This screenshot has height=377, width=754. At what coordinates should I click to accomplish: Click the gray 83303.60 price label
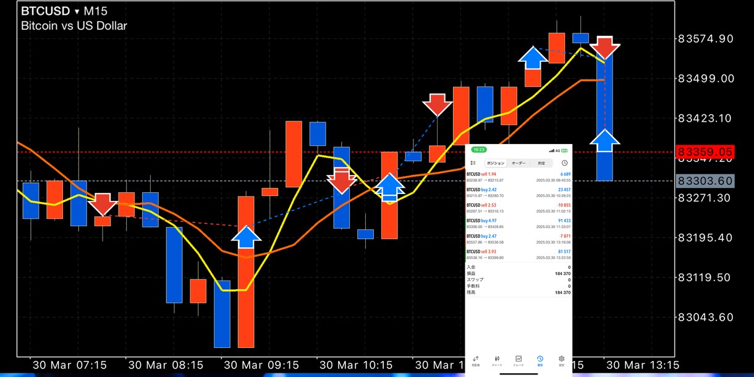click(x=705, y=180)
